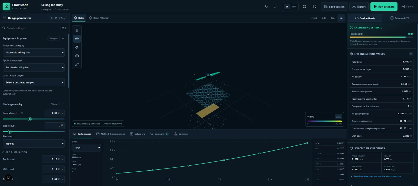The height and width of the screenshot is (186, 418).
Task: Click the Engineering Estimate hash chip
Action: 98,124
